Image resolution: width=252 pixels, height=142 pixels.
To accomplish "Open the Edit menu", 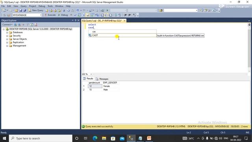I will pos(9,6).
